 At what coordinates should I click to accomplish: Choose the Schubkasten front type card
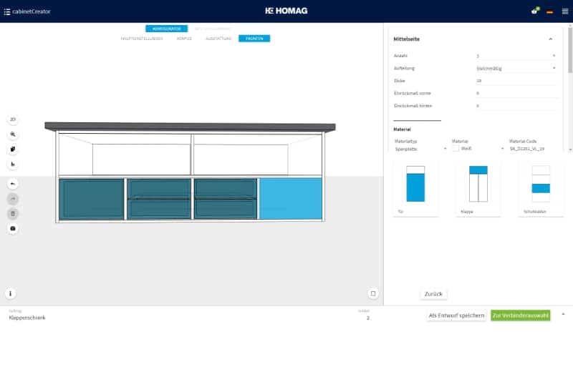click(x=541, y=189)
